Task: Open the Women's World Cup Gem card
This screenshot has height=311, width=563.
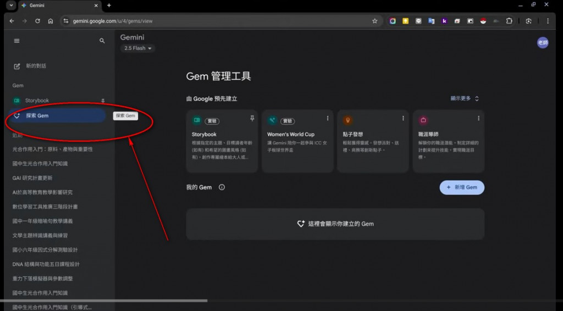Action: [x=297, y=141]
